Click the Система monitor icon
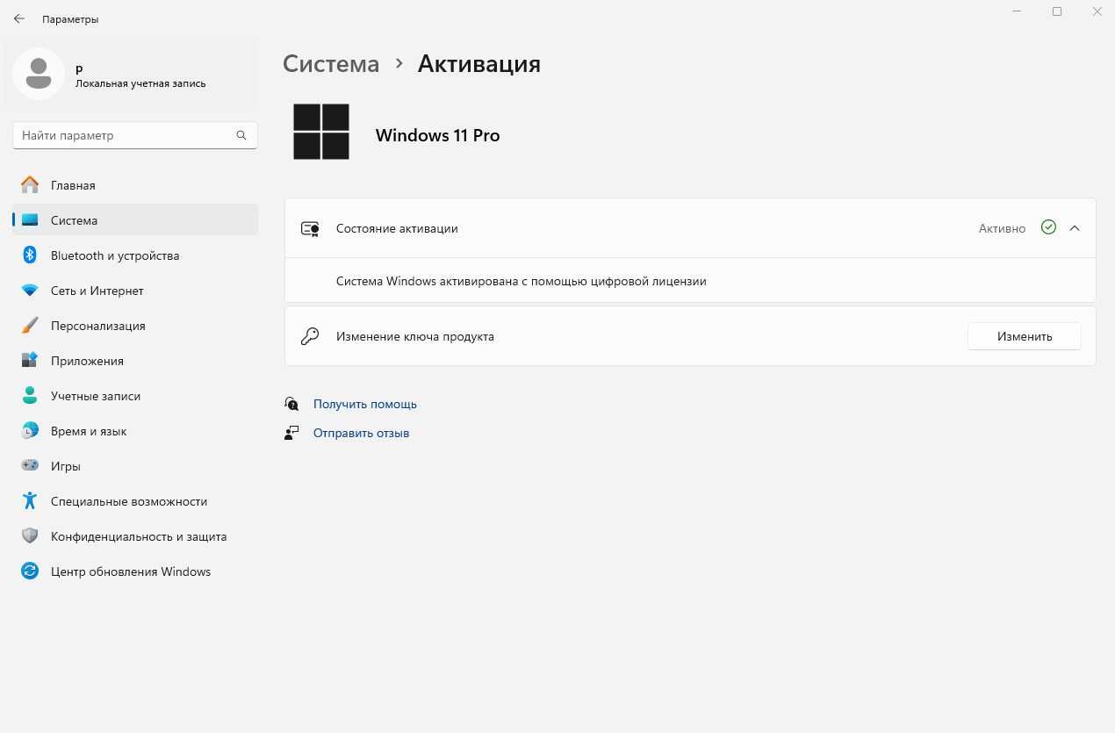This screenshot has width=1115, height=733. coord(30,220)
